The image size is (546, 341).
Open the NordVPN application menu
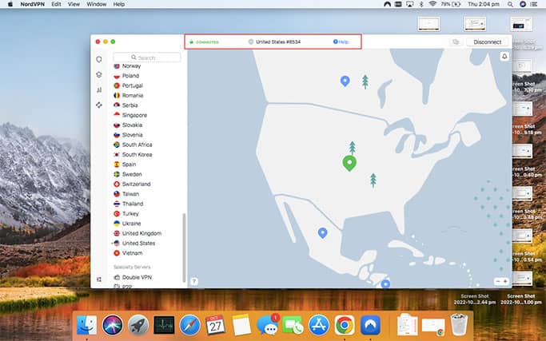(33, 4)
